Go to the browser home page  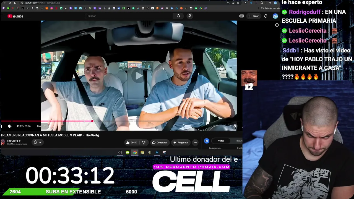pyautogui.click(x=15, y=3)
